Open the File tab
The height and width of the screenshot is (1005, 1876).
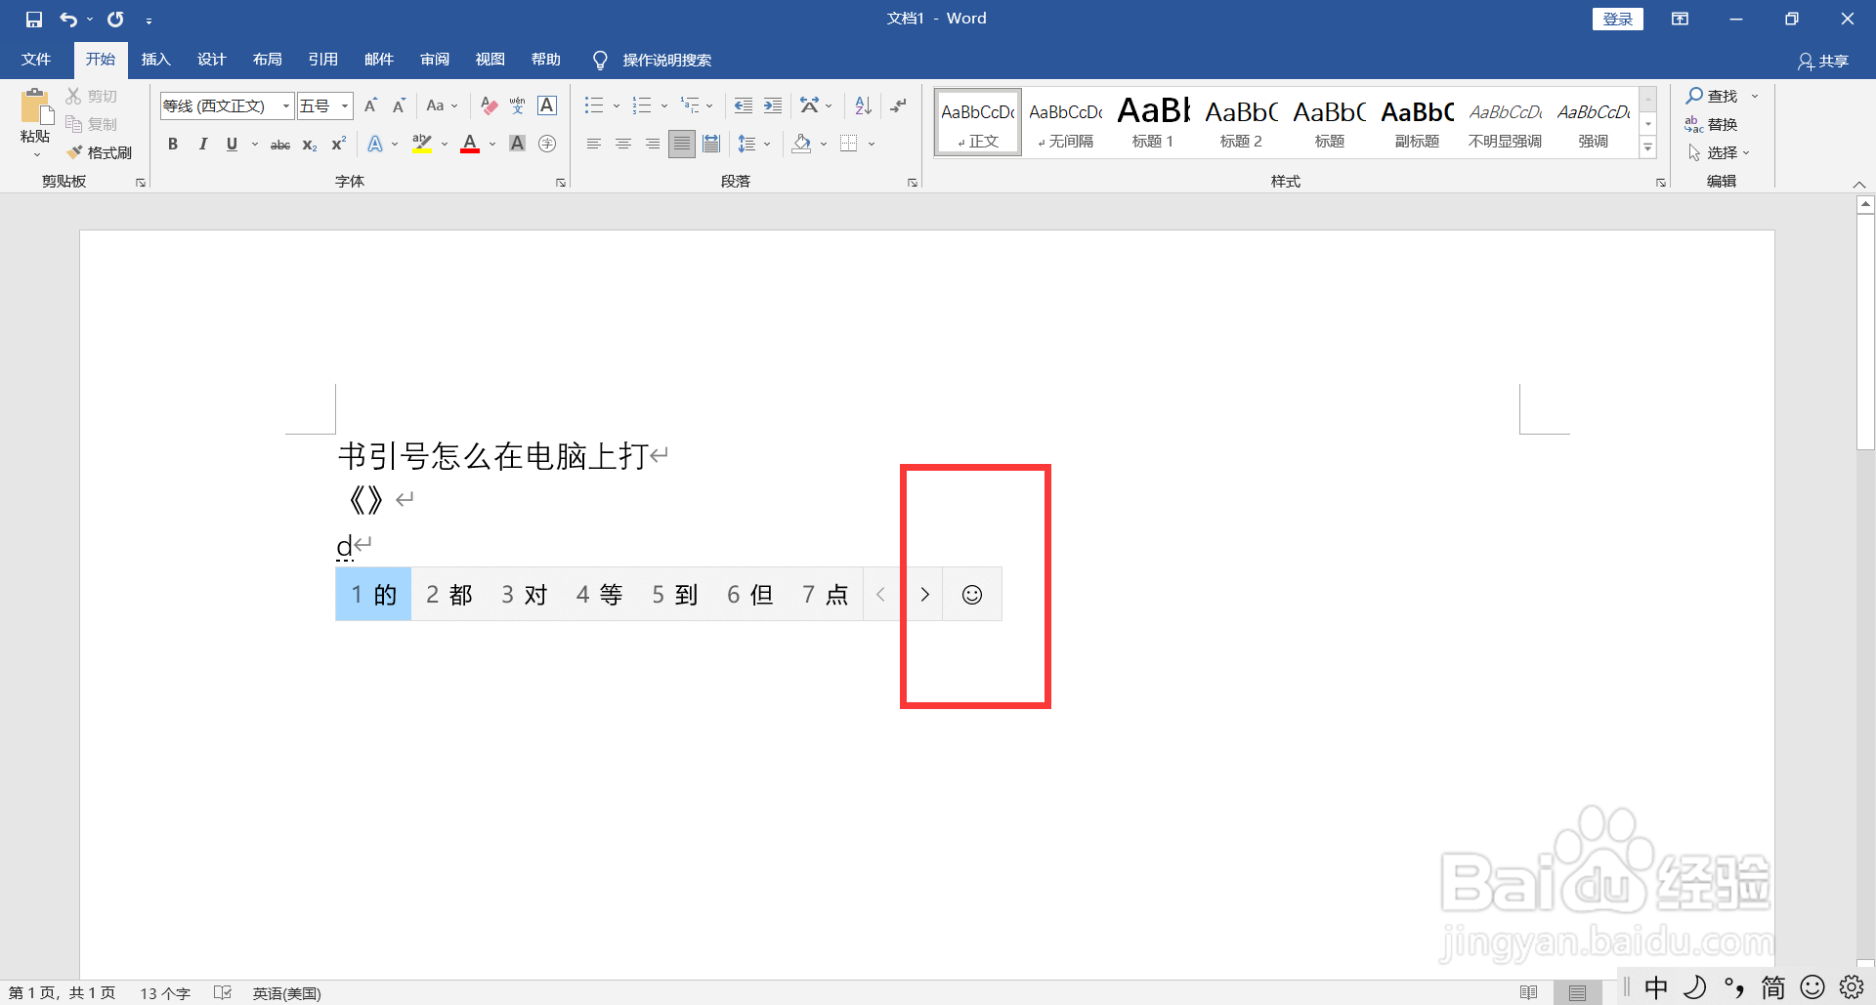click(x=36, y=60)
